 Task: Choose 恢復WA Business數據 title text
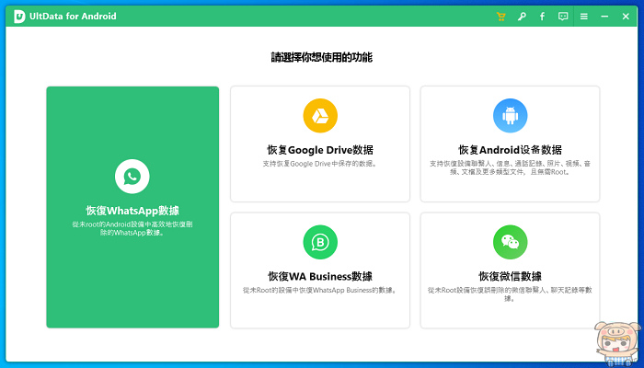(x=320, y=275)
